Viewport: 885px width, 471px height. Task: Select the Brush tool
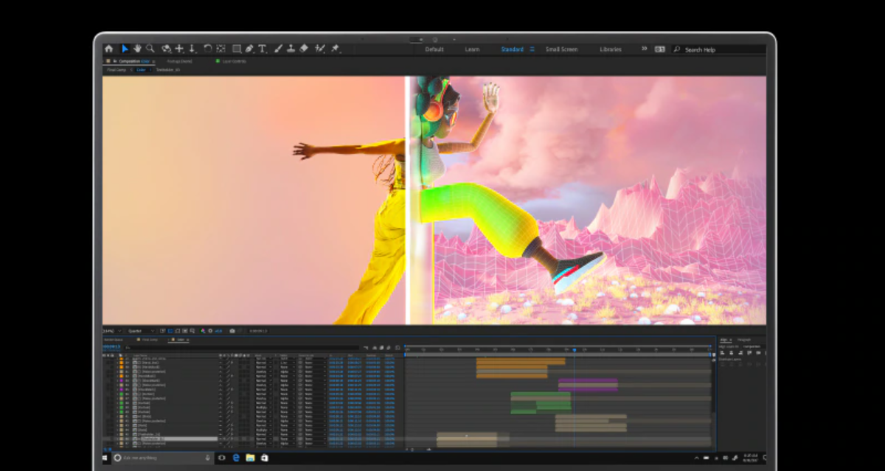point(278,49)
